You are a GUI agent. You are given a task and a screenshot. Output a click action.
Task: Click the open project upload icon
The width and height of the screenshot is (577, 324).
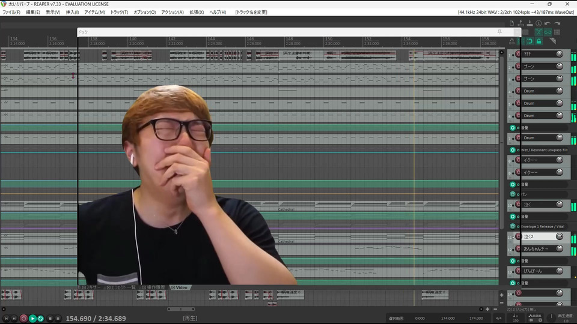pyautogui.click(x=521, y=23)
